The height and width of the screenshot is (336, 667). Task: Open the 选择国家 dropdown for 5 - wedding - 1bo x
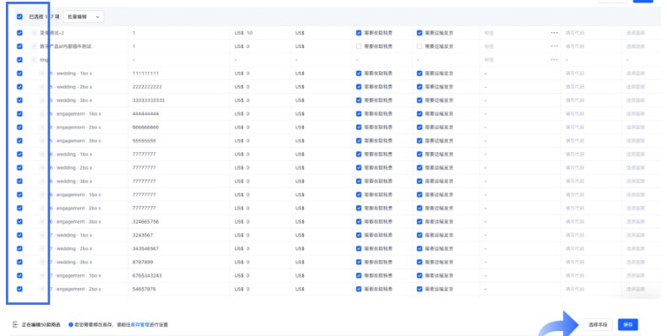tap(636, 73)
